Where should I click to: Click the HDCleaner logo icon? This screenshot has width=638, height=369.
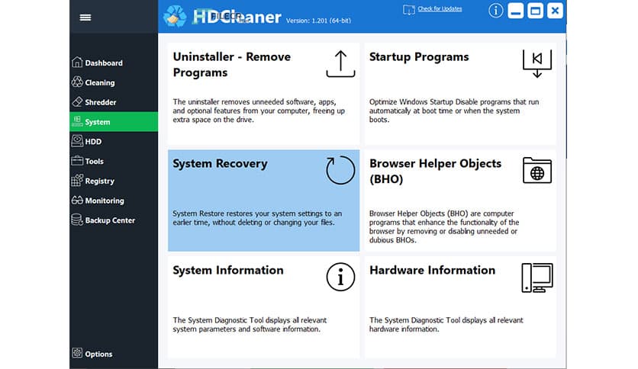coord(175,16)
